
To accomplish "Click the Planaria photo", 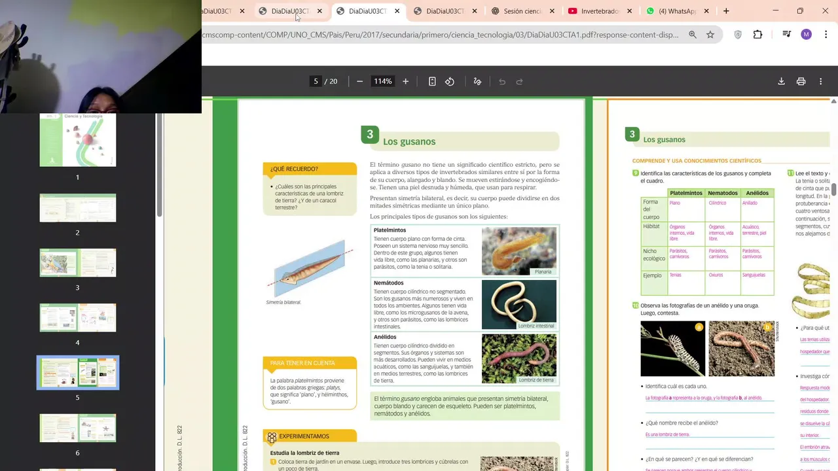I will coord(519,251).
